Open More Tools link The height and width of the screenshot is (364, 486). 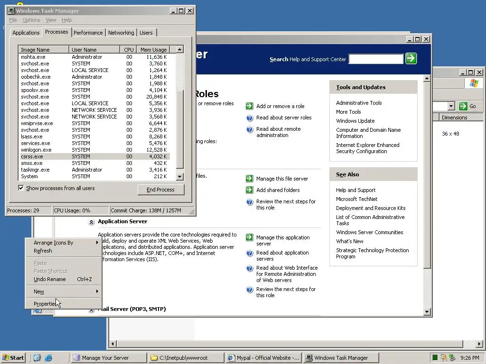(348, 112)
